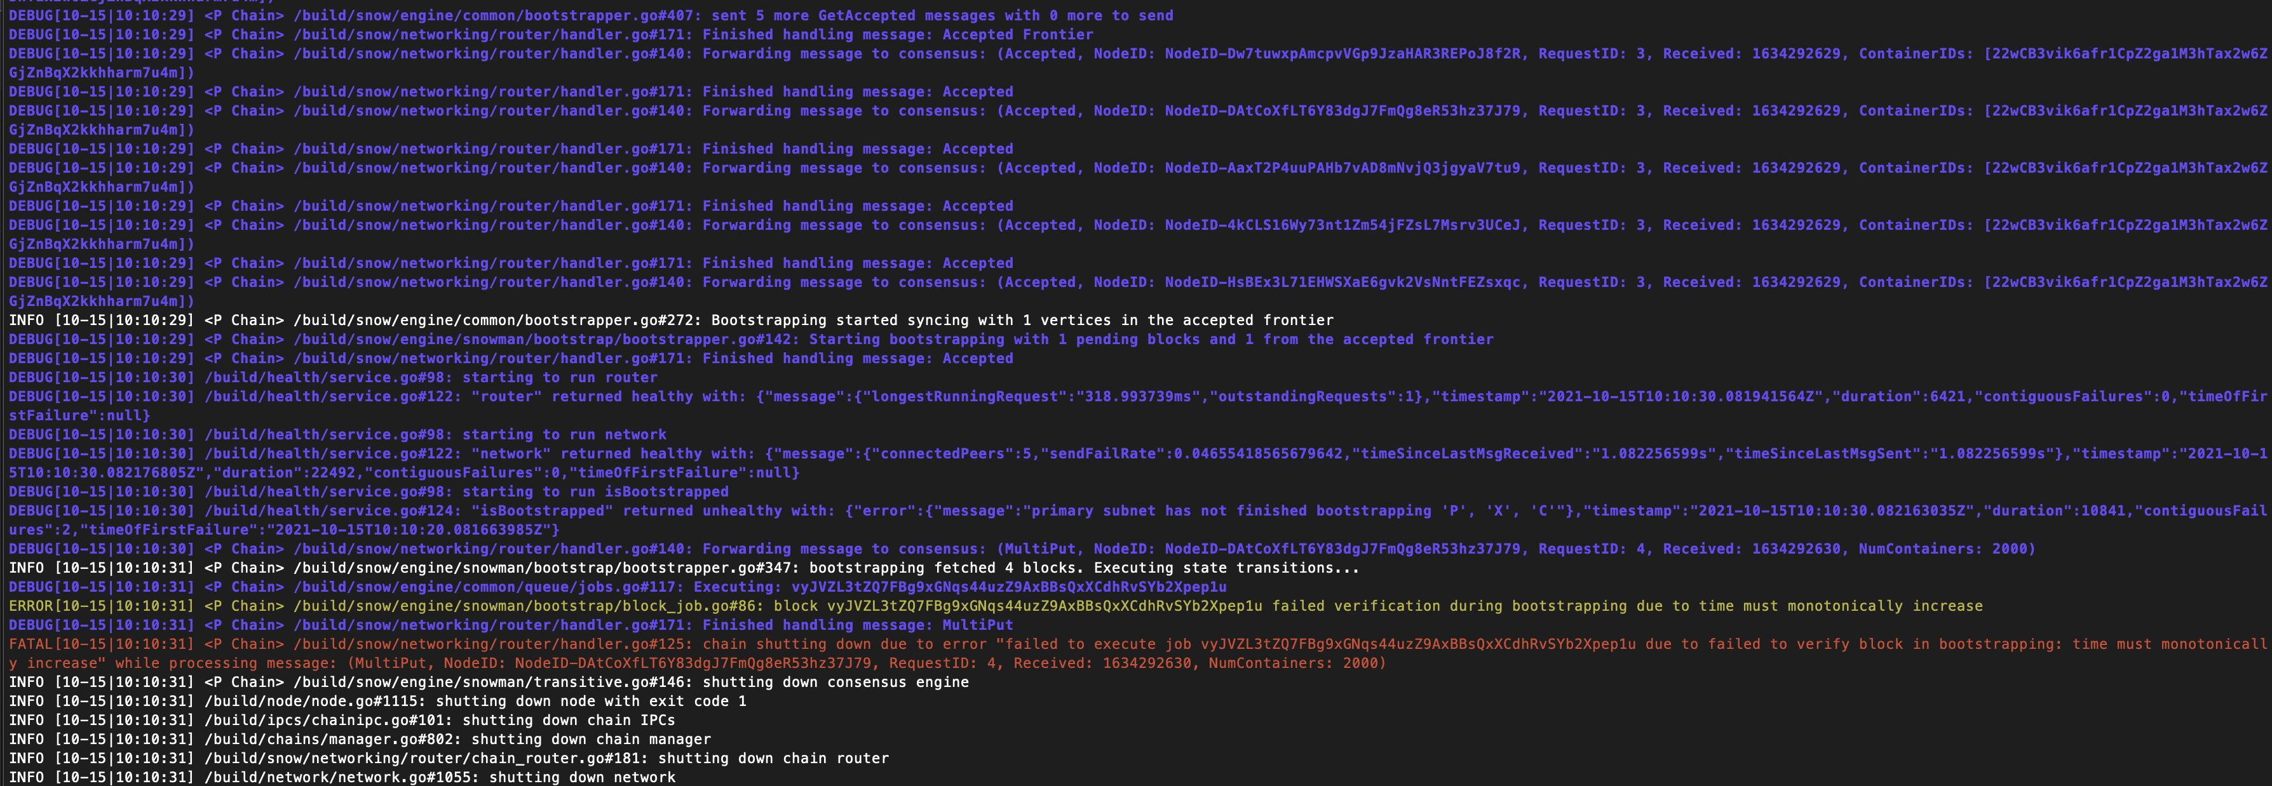Click 'shutting down chain manager' text
Screen dimensions: 2272x786
[590, 739]
